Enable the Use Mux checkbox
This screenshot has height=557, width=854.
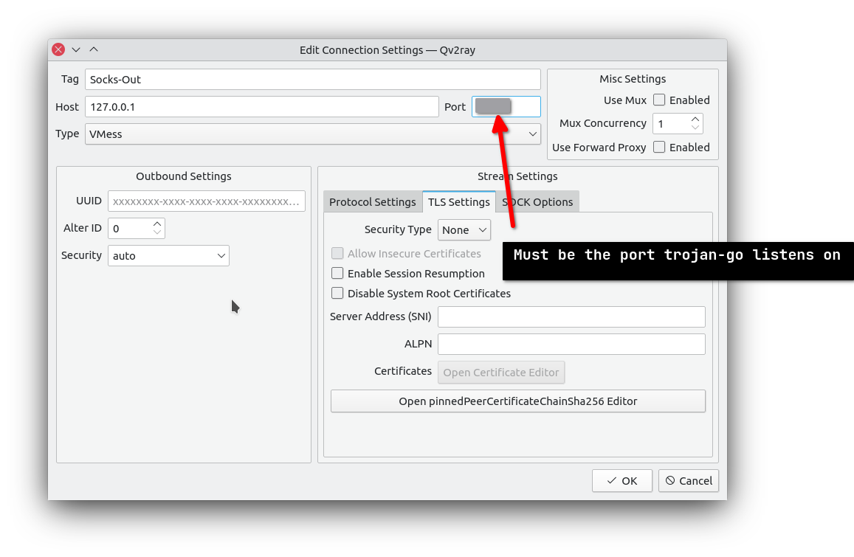(660, 100)
